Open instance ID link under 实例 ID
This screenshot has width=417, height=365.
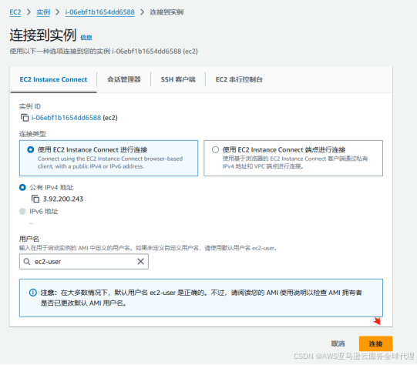point(66,118)
